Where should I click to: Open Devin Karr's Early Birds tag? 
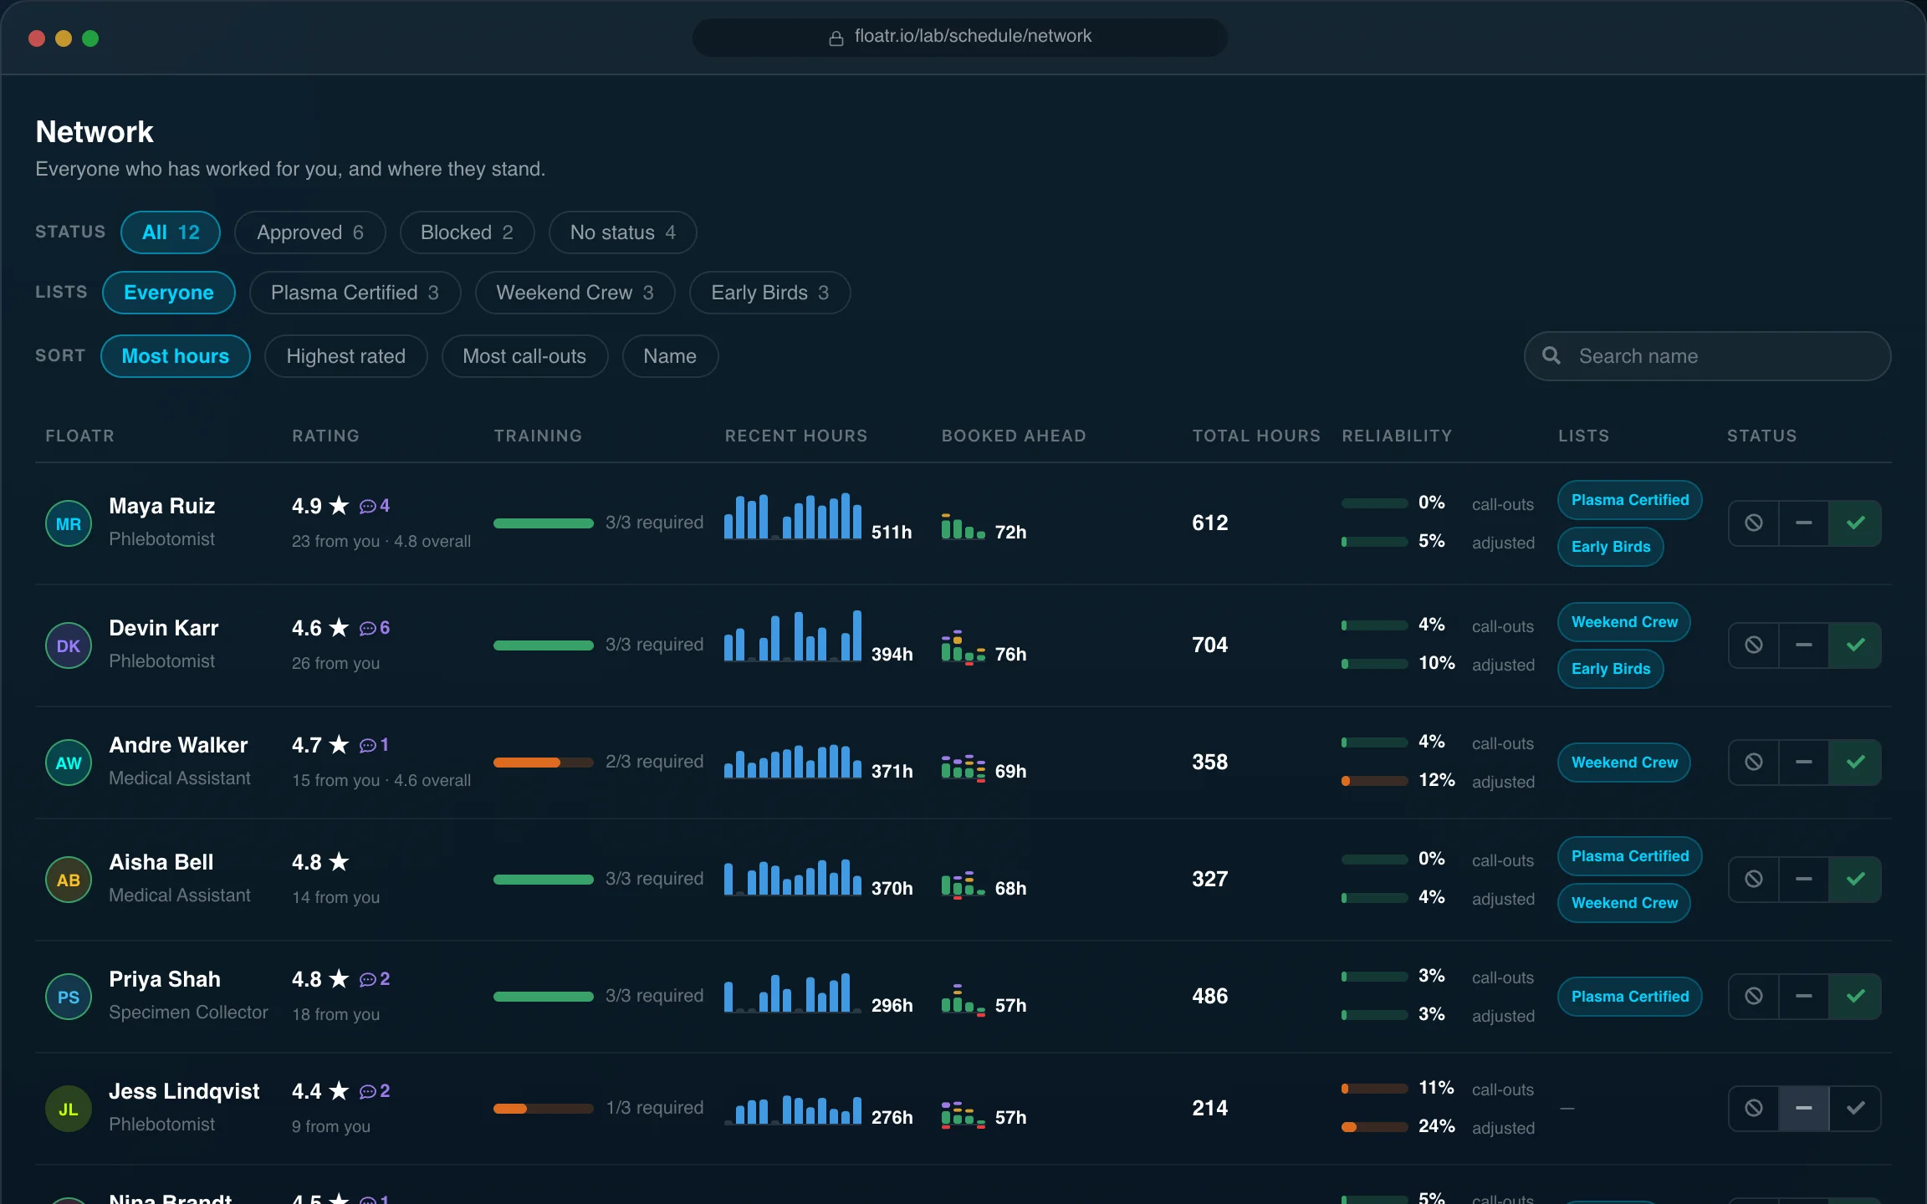click(1610, 669)
